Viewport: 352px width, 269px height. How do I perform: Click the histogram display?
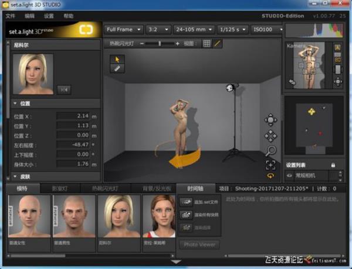(x=314, y=30)
